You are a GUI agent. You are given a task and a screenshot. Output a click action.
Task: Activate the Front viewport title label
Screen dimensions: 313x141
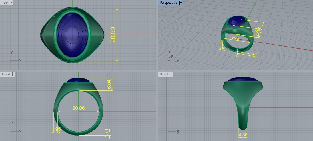(6, 74)
